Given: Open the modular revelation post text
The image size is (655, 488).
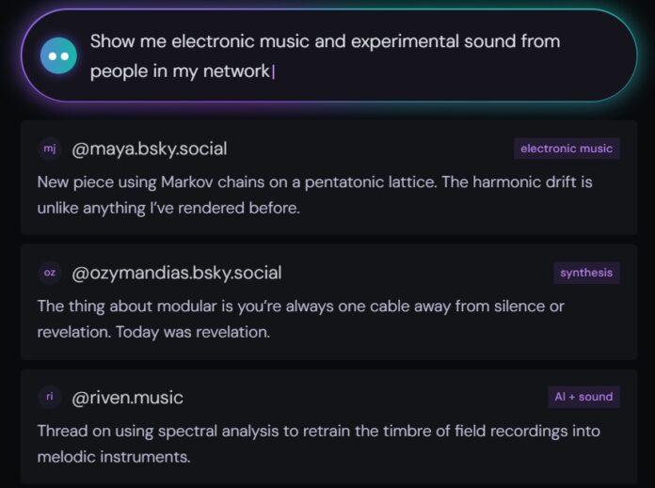Looking at the screenshot, I should coord(301,319).
